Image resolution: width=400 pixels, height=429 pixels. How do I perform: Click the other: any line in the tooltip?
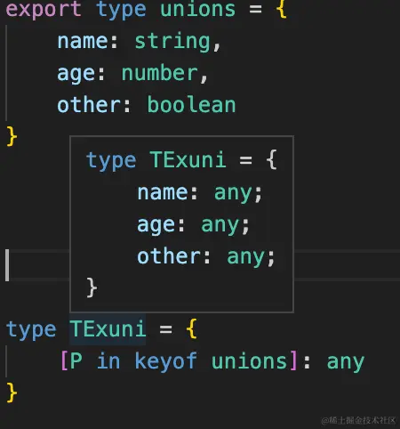coord(206,257)
